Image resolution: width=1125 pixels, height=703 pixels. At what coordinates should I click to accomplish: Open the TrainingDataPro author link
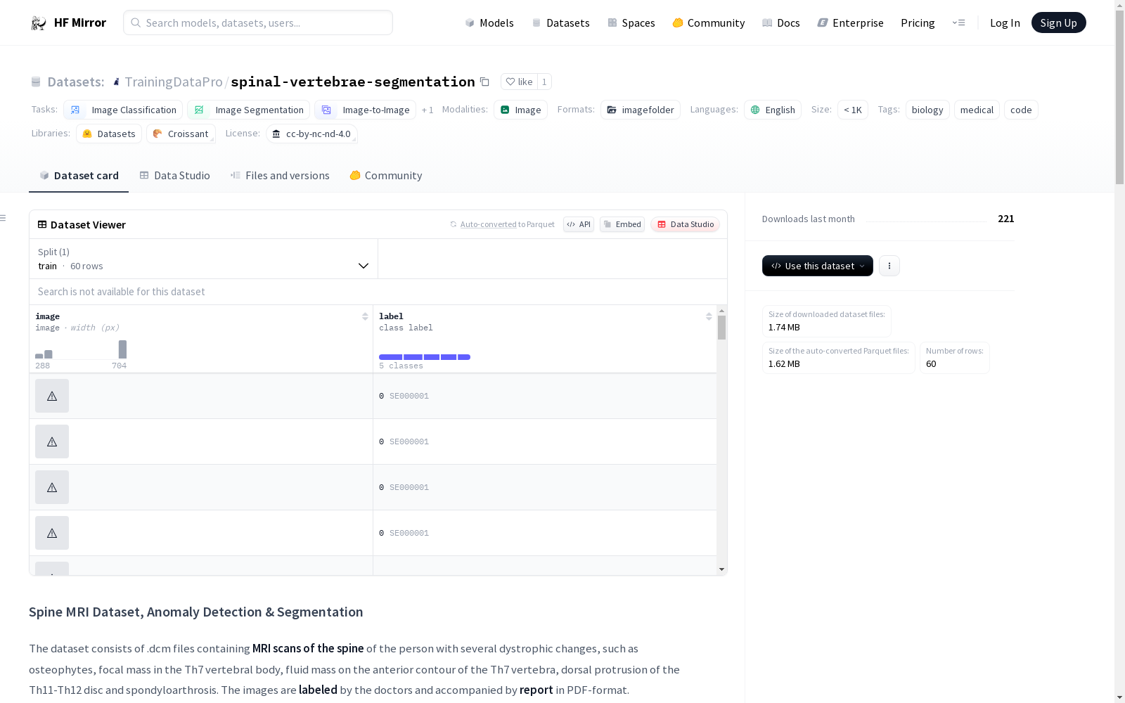coord(174,82)
